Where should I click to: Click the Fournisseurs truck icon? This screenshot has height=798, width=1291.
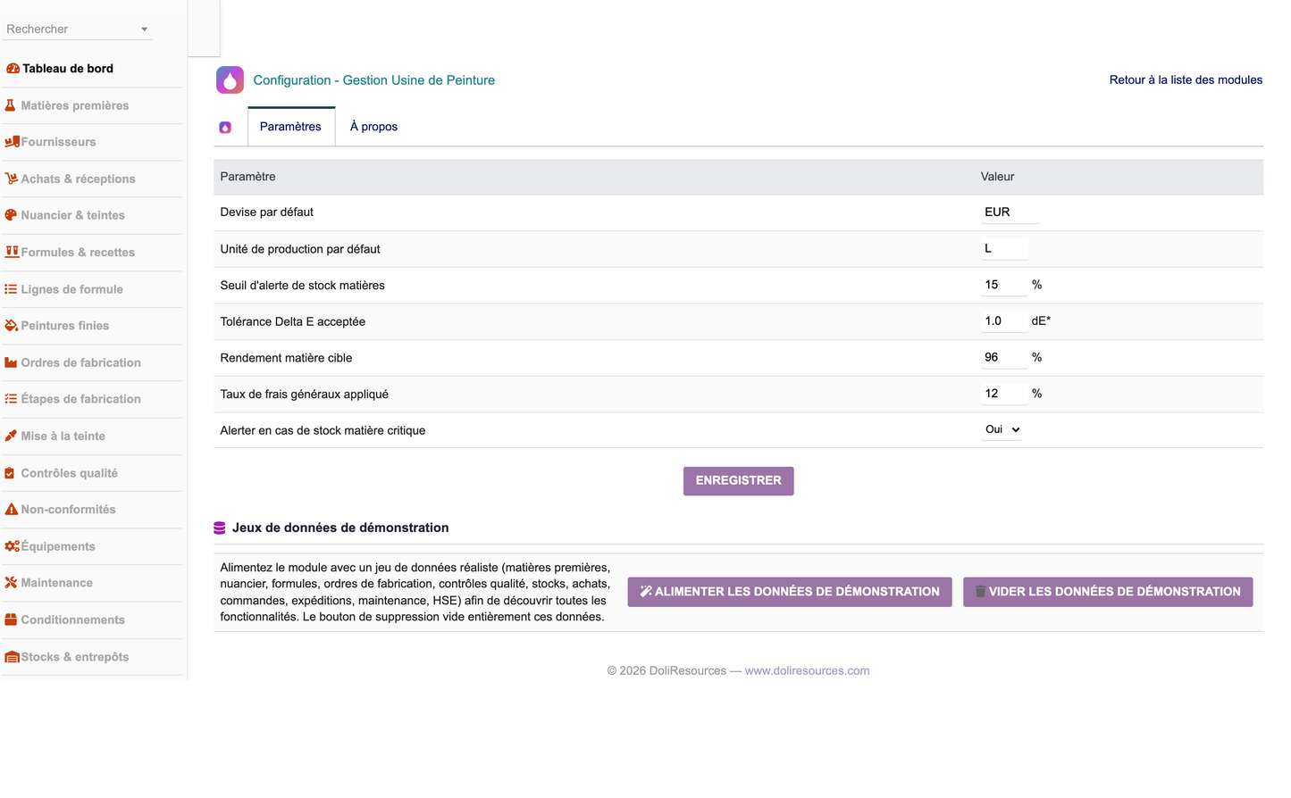13,142
